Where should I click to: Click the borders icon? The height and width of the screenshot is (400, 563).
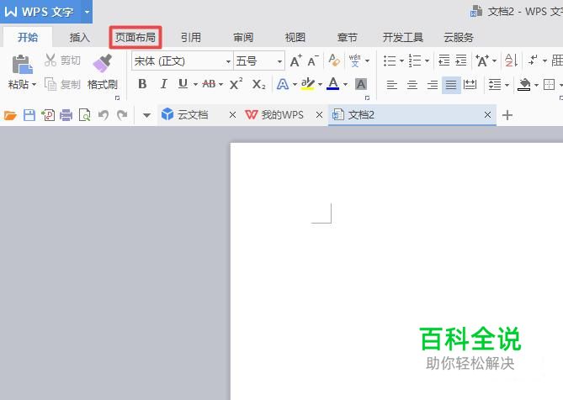[x=549, y=85]
